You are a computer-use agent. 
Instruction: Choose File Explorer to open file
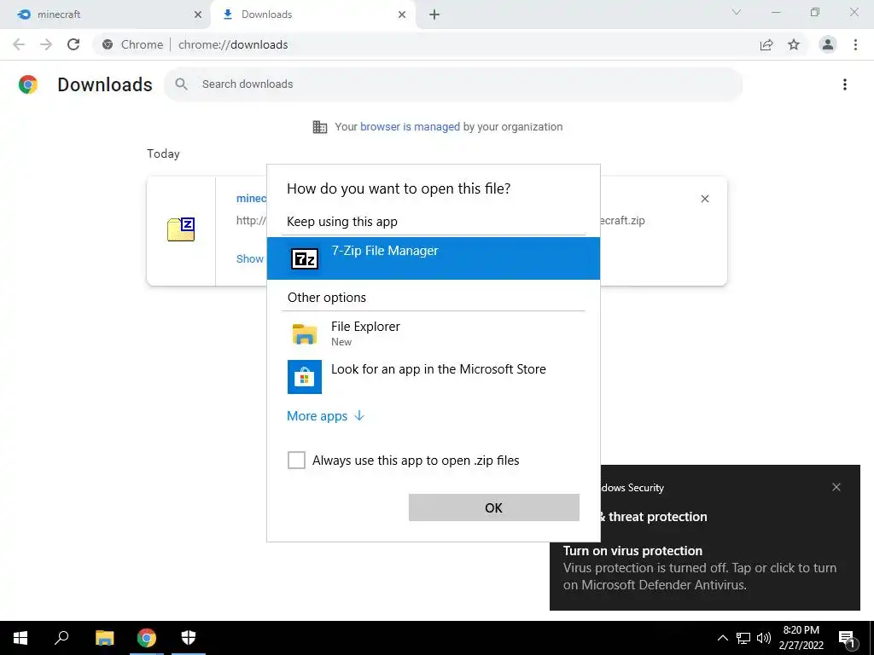pyautogui.click(x=433, y=333)
